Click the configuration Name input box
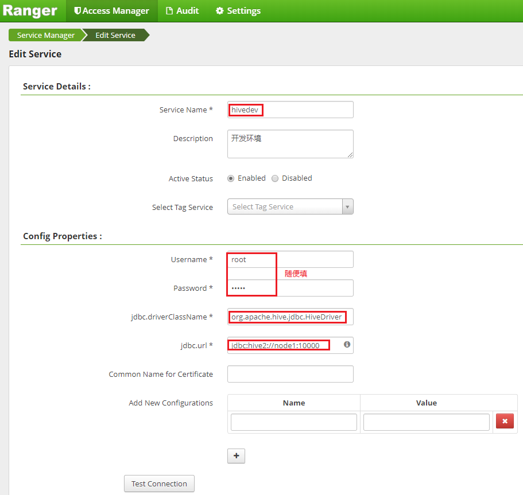Screen dimensions: 523x495 pyautogui.click(x=293, y=422)
